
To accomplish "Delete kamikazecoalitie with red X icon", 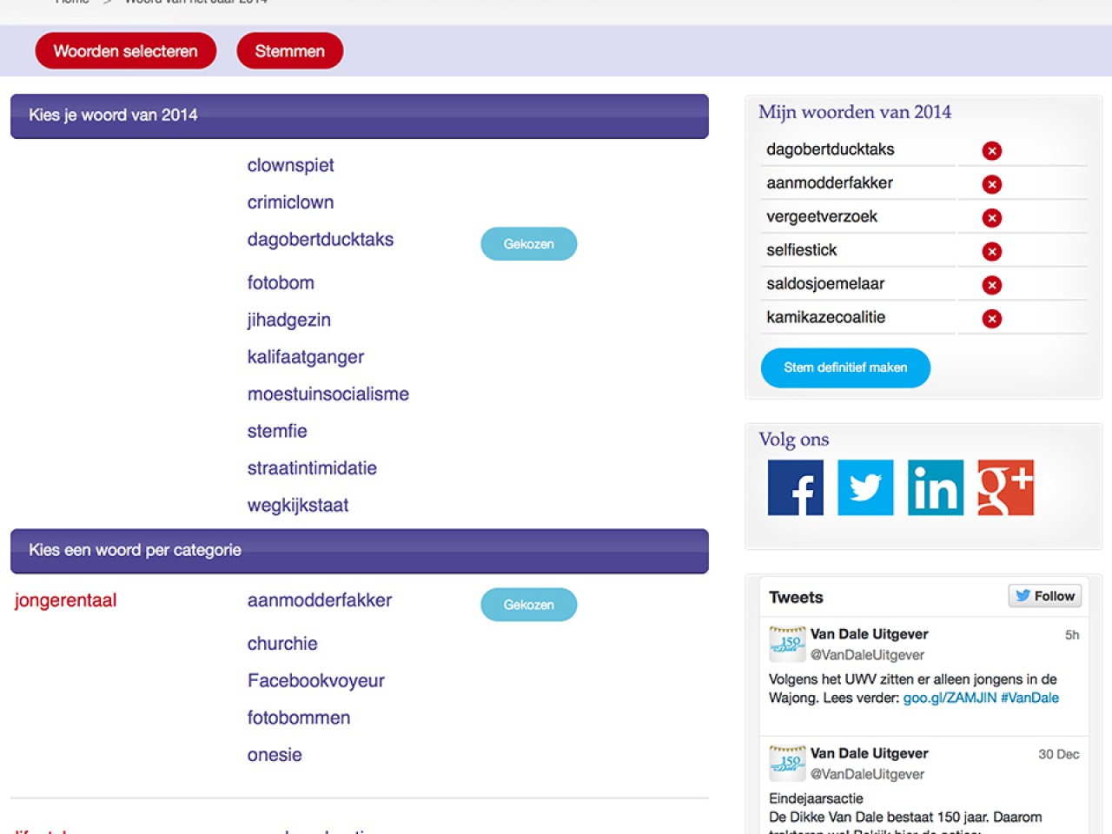I will tap(991, 319).
